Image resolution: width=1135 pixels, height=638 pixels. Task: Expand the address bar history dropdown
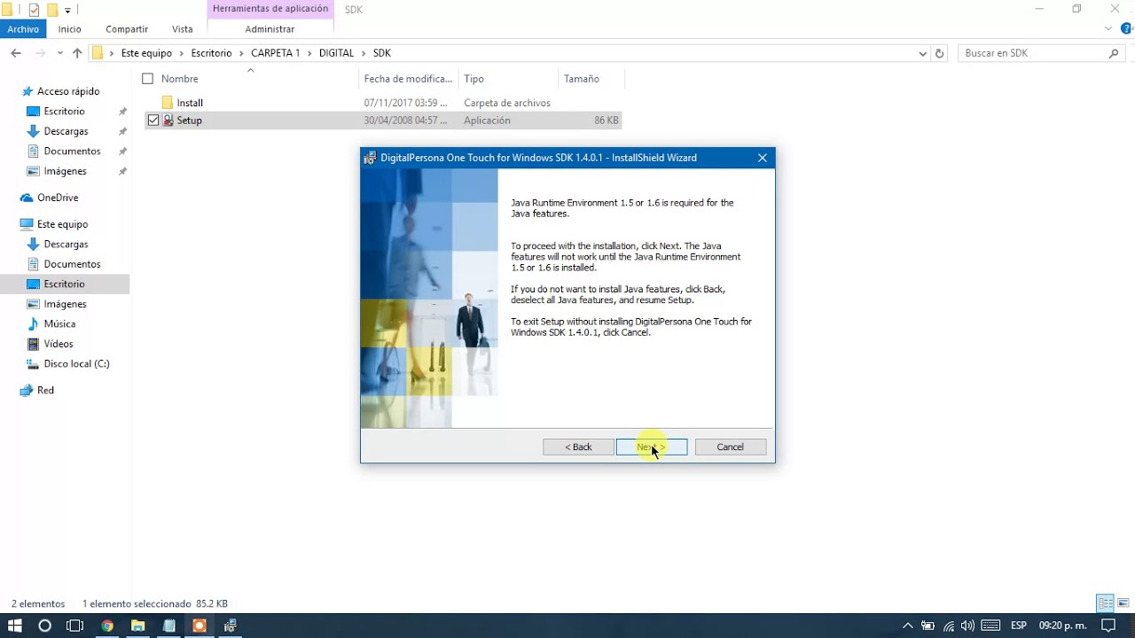923,53
